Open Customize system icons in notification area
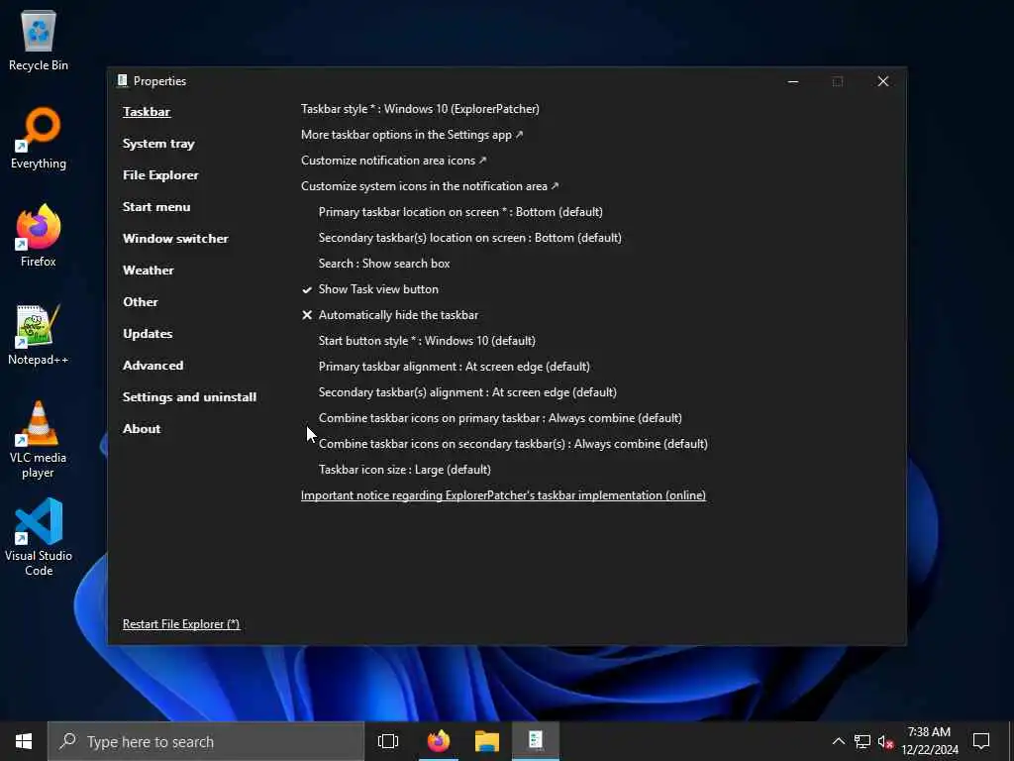The image size is (1014, 761). coord(430,186)
